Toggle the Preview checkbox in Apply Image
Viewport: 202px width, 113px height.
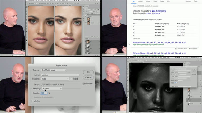point(84,84)
